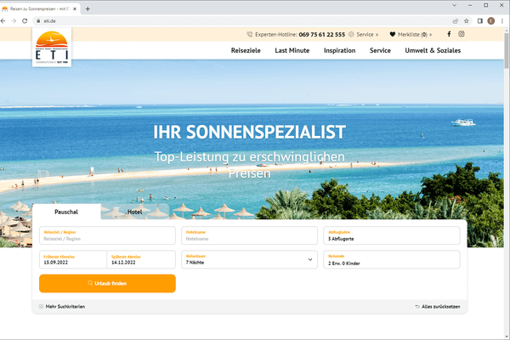Click hotline number 069 75 61 22 555
The height and width of the screenshot is (340, 510).
pyautogui.click(x=321, y=34)
